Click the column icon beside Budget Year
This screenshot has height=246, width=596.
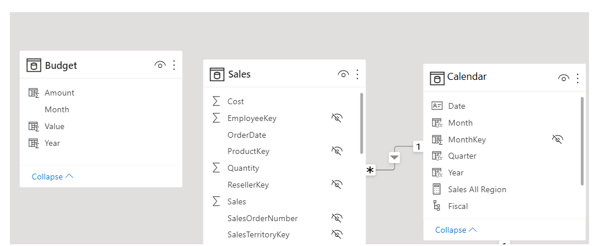(34, 143)
